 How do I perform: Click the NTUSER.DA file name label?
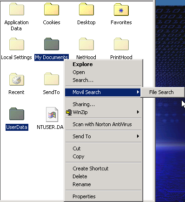point(50,127)
